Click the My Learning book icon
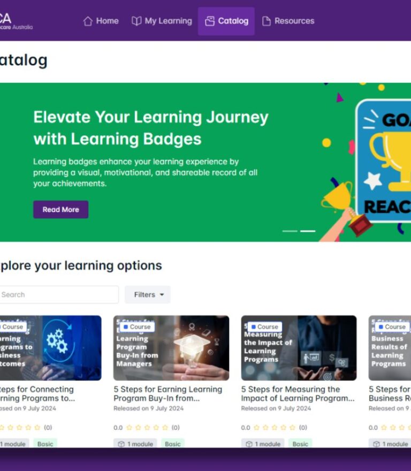The height and width of the screenshot is (471, 411). 136,21
